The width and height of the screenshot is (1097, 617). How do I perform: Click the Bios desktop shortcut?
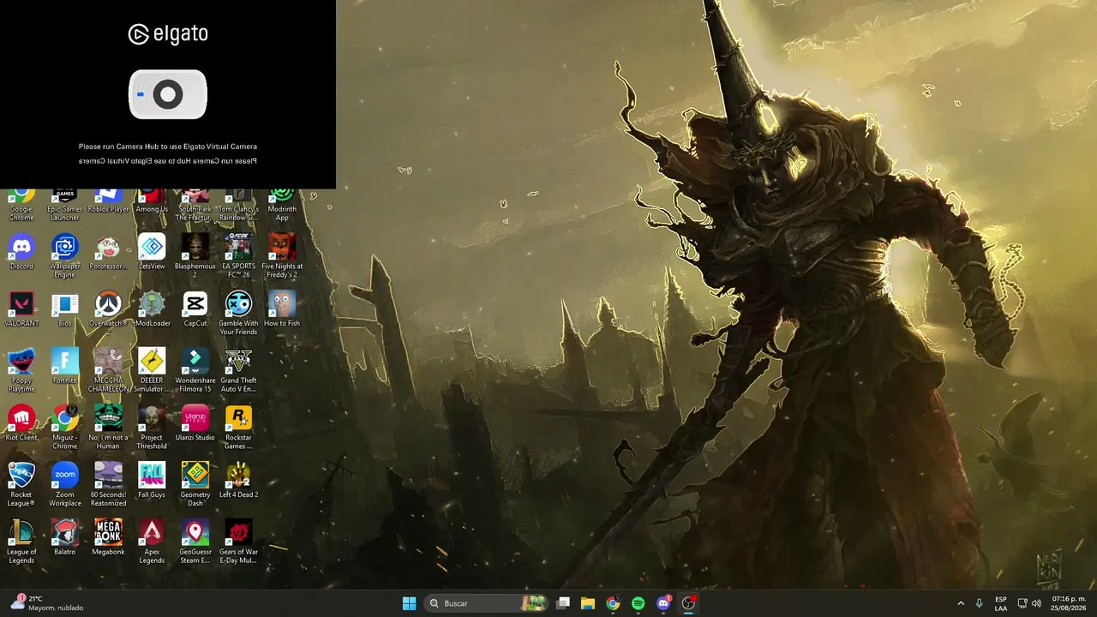point(64,309)
